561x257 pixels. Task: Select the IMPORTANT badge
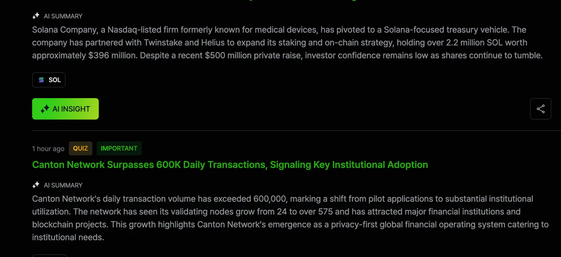pyautogui.click(x=119, y=148)
